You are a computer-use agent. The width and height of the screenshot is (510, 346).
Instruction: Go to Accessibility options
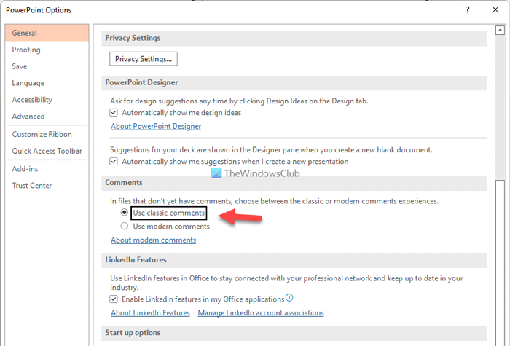pyautogui.click(x=32, y=100)
